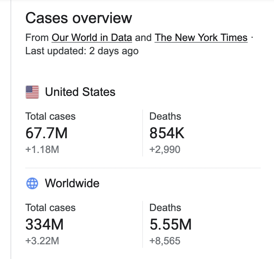This screenshot has width=274, height=259.
Task: Open the Our World in Data link
Action: tap(92, 37)
